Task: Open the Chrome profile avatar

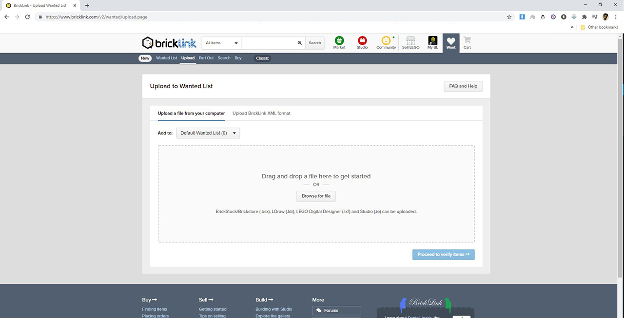Action: pos(605,17)
